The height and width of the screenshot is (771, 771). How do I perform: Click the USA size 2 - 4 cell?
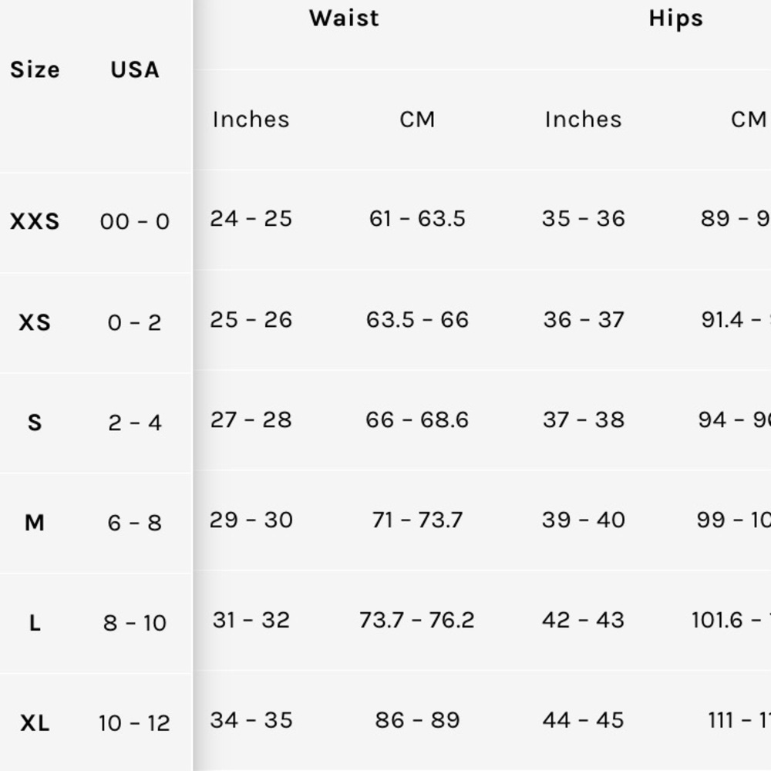coord(135,423)
